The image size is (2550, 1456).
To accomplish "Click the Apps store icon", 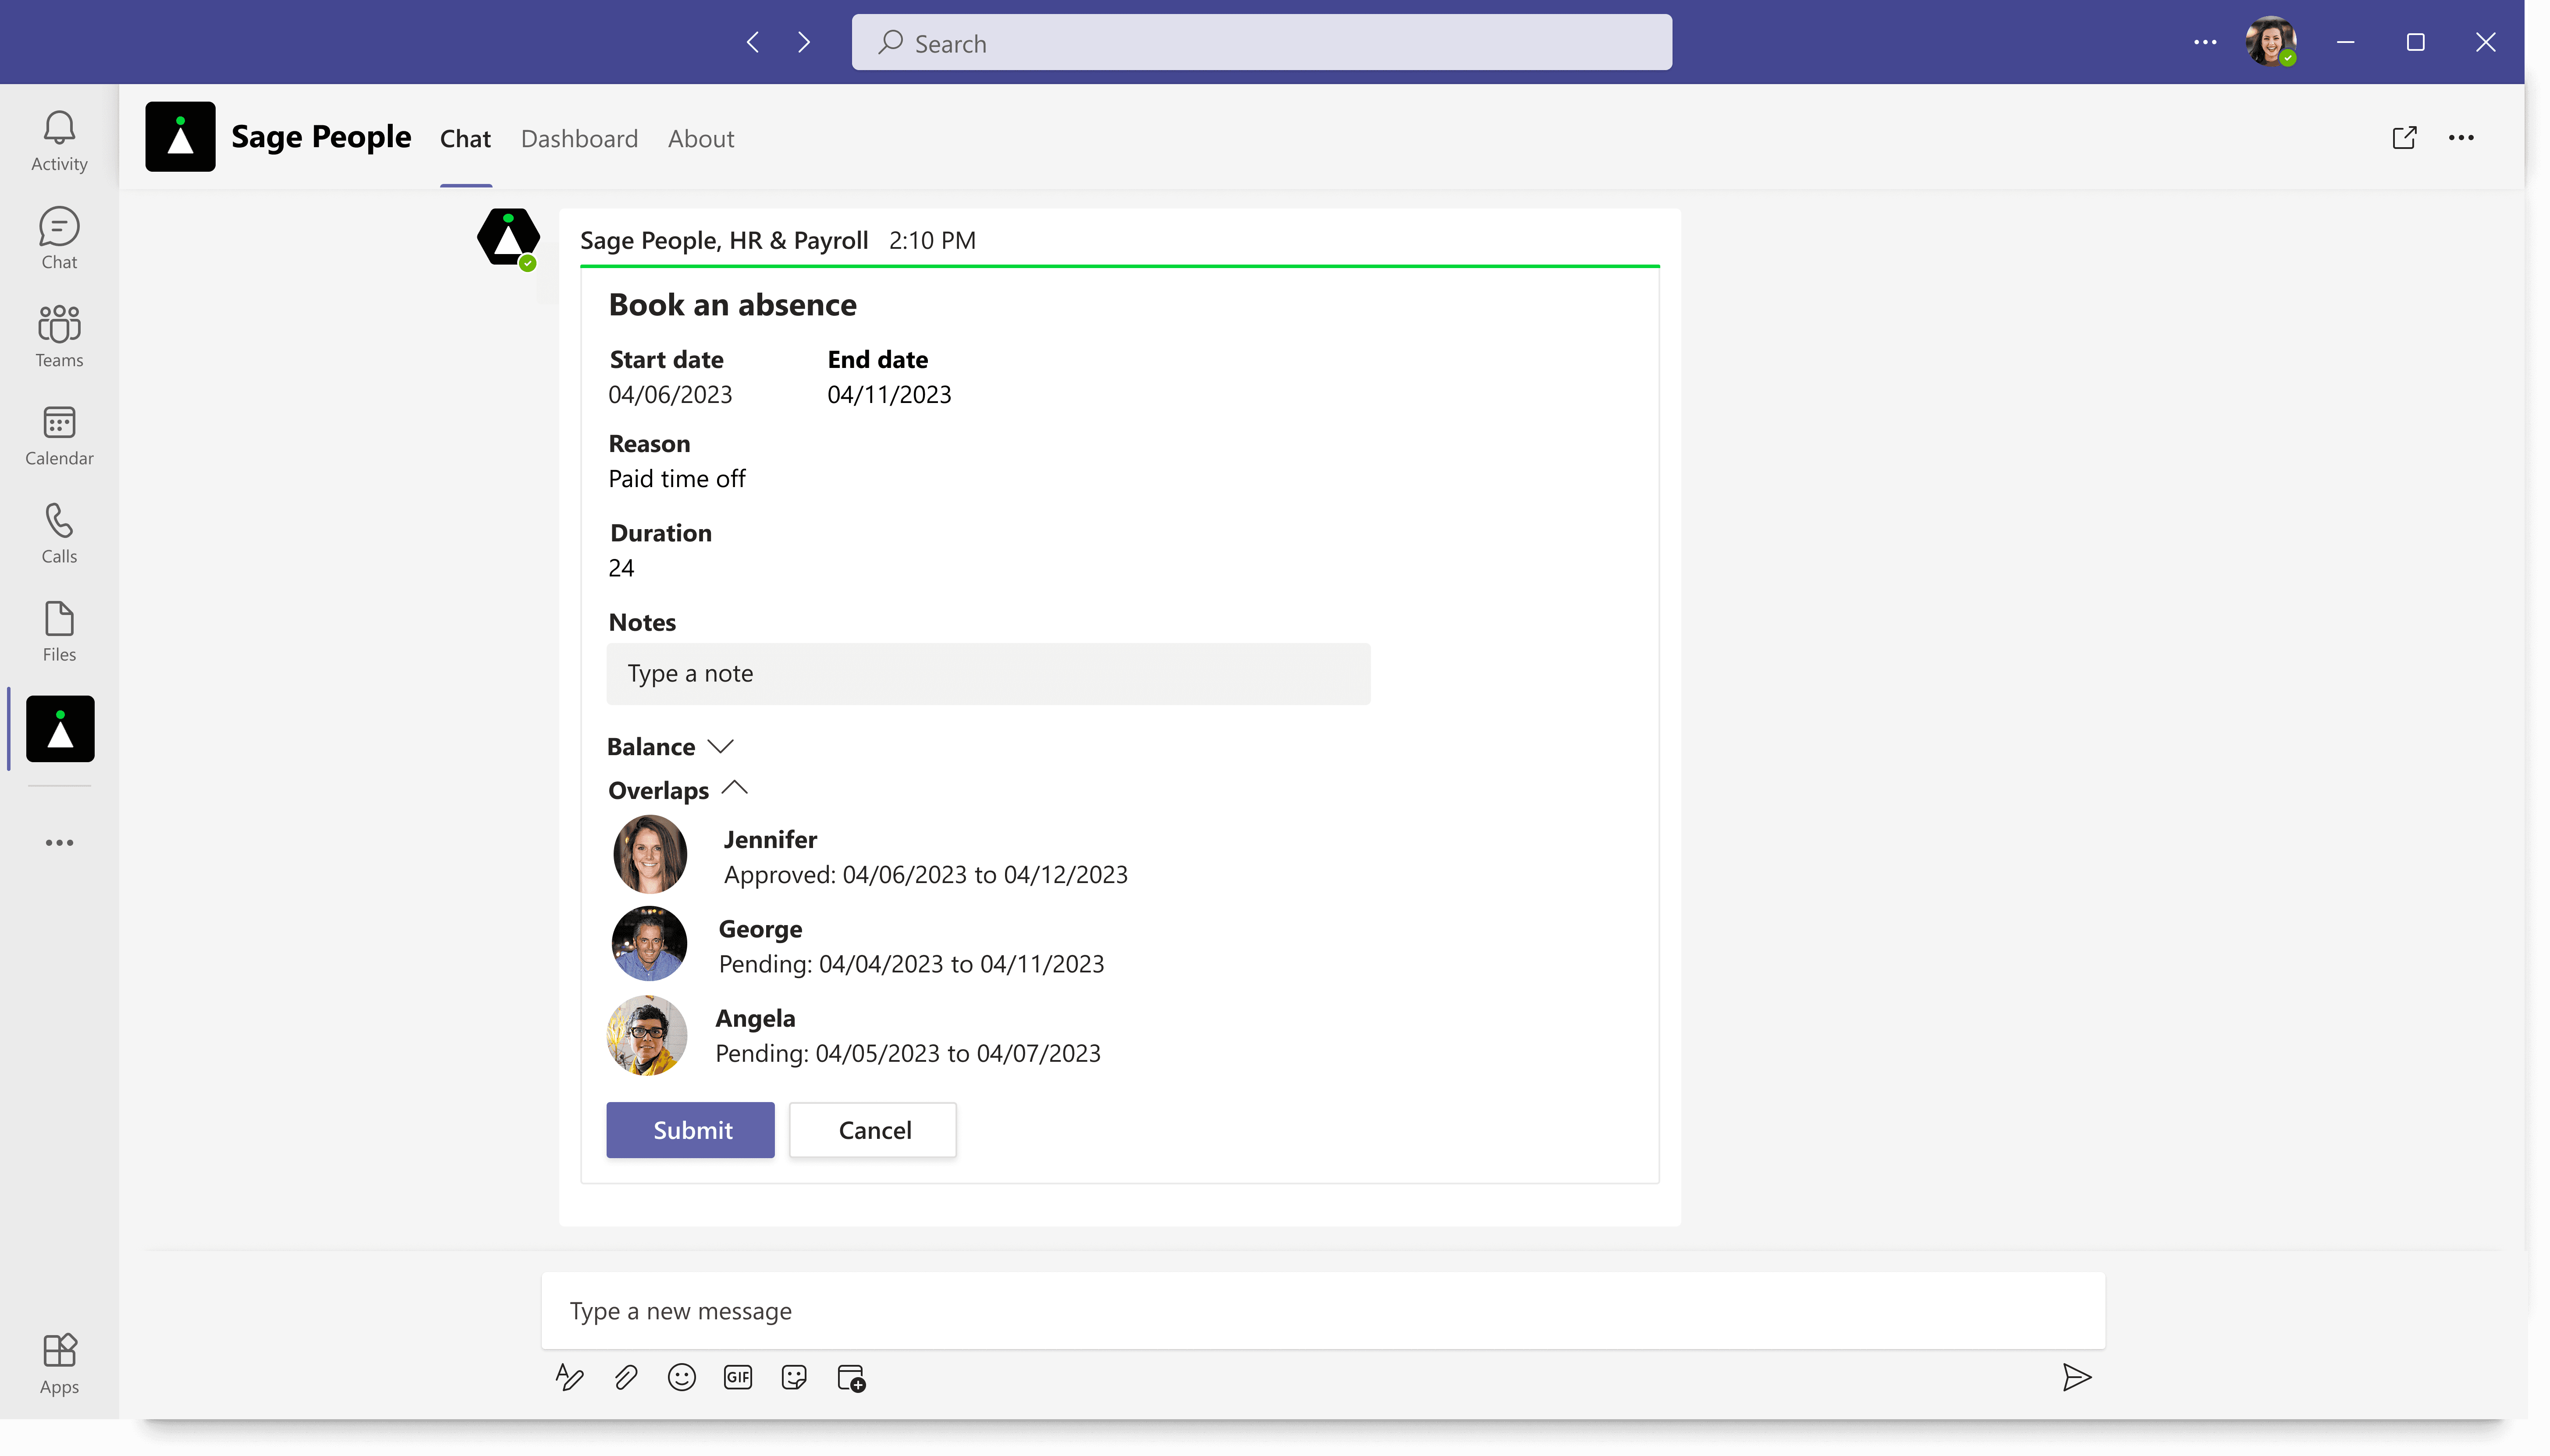I will 59,1363.
